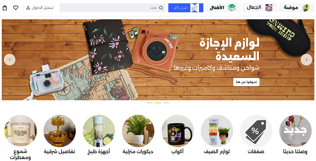Select the first carousel slide indicator
Viewport: 316px width, 161px height.
(x=149, y=103)
